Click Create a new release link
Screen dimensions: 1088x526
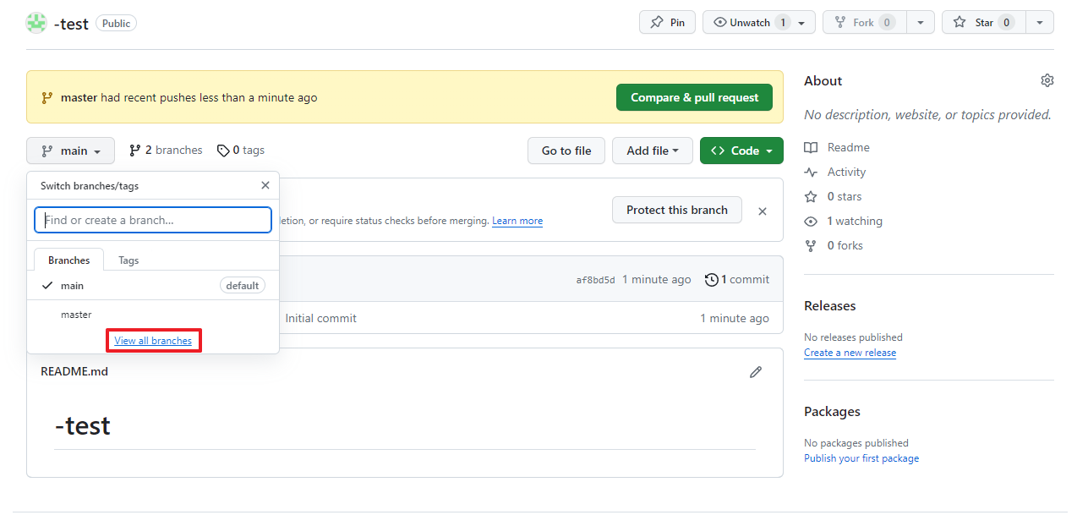coord(850,353)
